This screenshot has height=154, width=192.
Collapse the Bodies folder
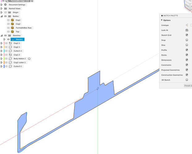coord(2,16)
